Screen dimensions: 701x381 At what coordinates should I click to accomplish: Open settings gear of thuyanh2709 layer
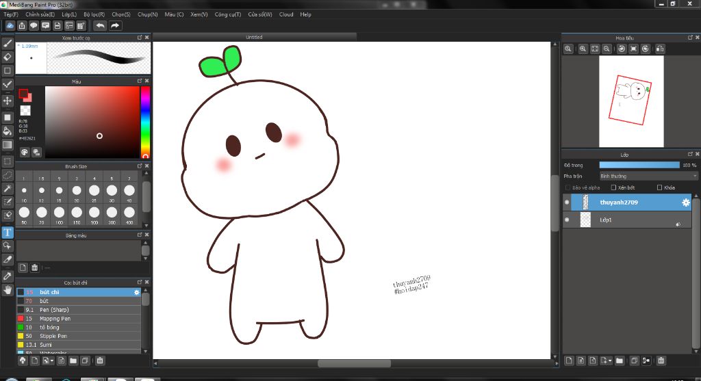[x=685, y=202]
